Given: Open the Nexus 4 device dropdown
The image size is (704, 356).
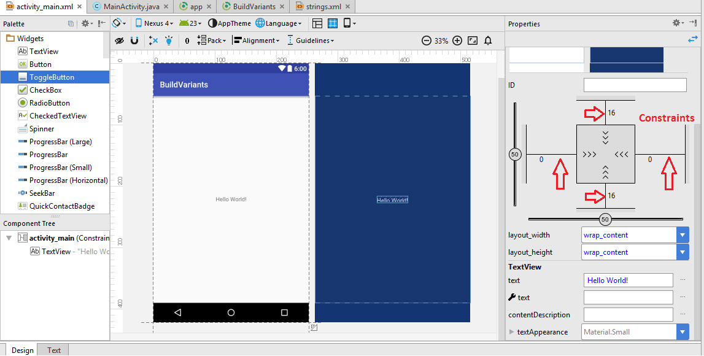Looking at the screenshot, I should click(x=155, y=23).
